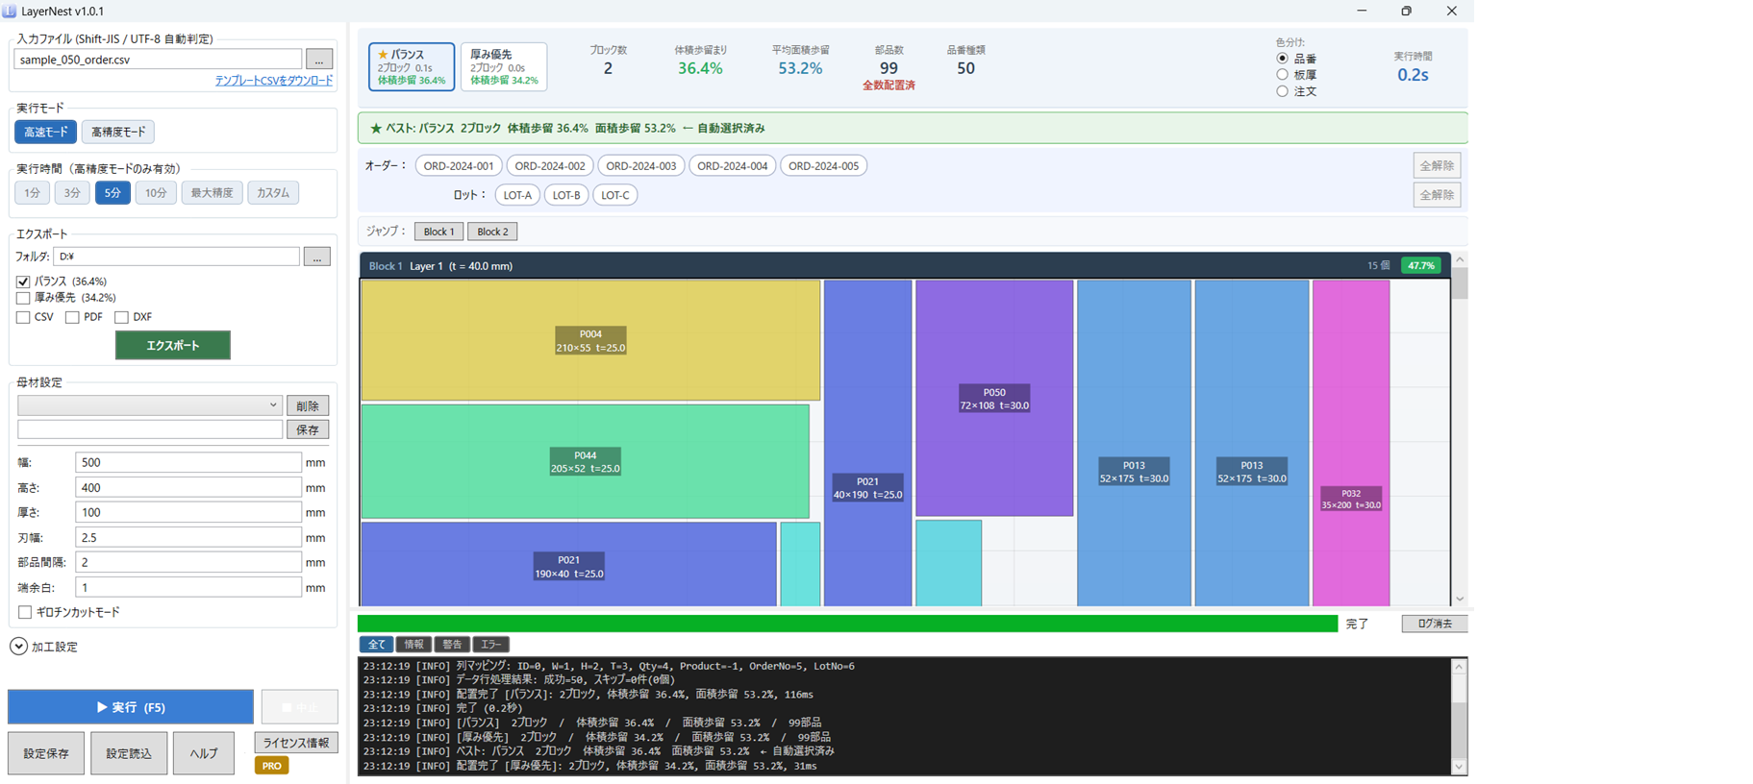Click purple P050 part in layout
This screenshot has width=1753, height=784.
pyautogui.click(x=994, y=398)
